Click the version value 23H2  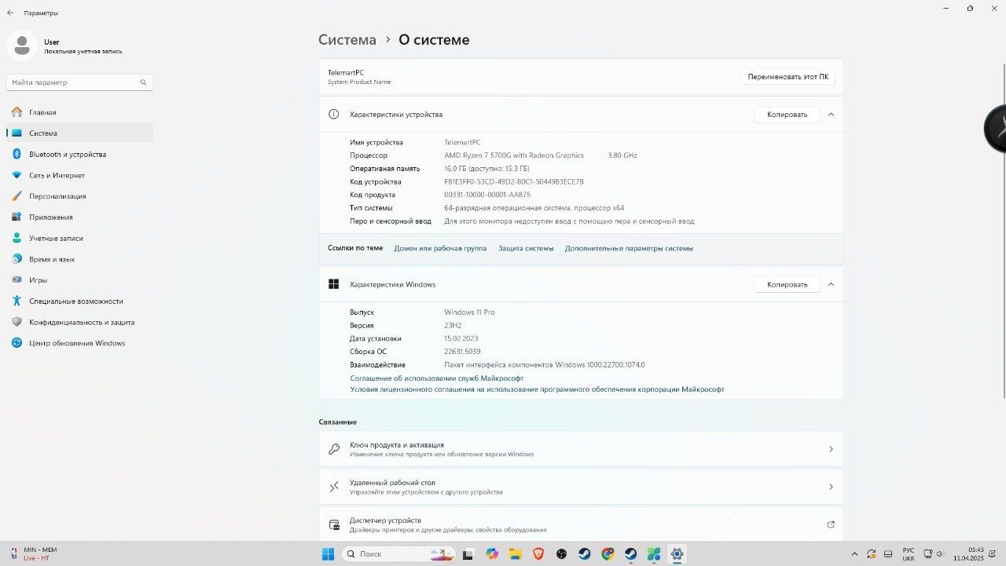[453, 325]
